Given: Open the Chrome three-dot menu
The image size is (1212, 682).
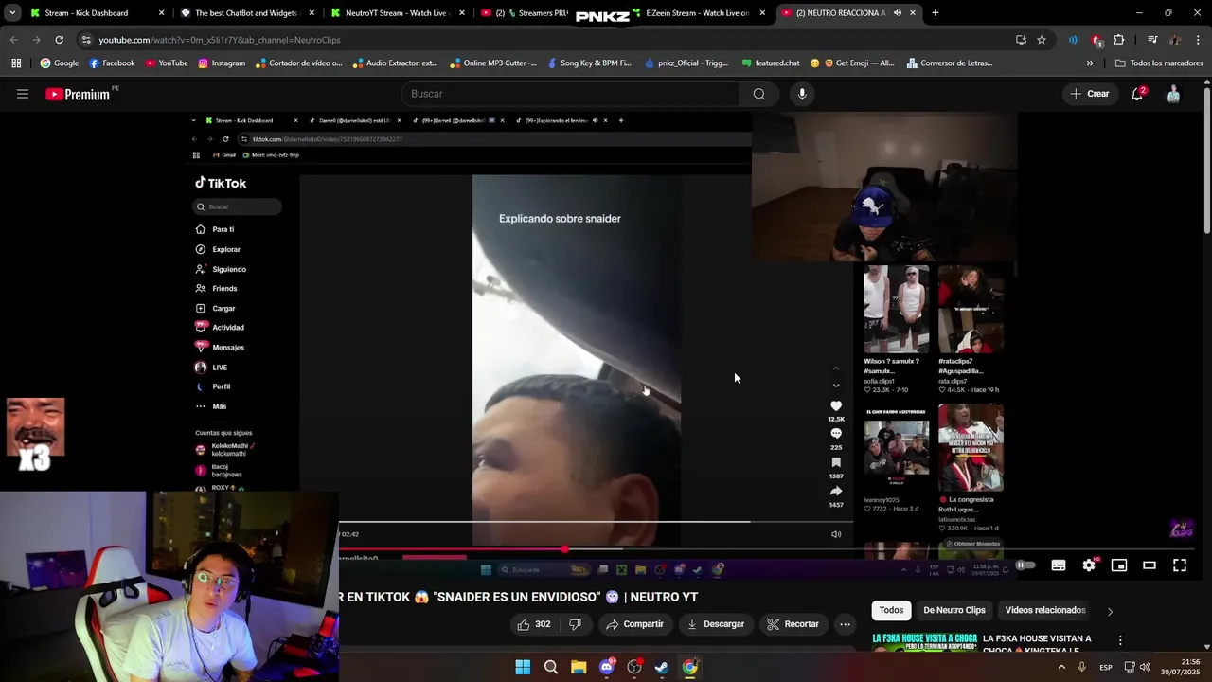Looking at the screenshot, I should coord(1198,40).
